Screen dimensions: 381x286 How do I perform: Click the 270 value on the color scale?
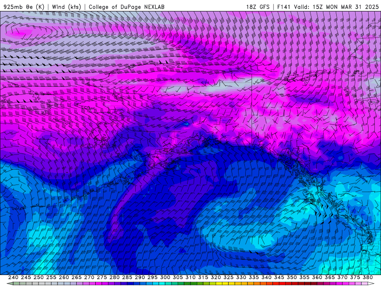pyautogui.click(x=89, y=277)
